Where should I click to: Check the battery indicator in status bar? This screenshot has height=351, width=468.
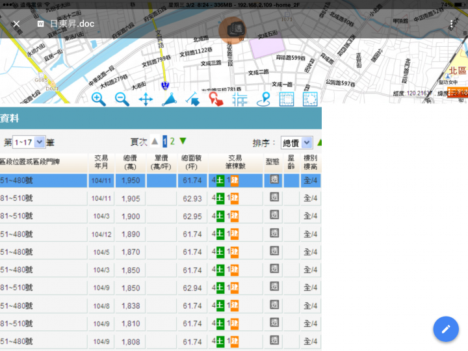click(460, 5)
